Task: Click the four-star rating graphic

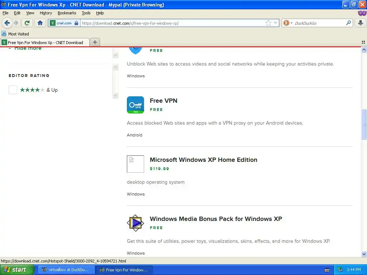Action: pos(32,90)
